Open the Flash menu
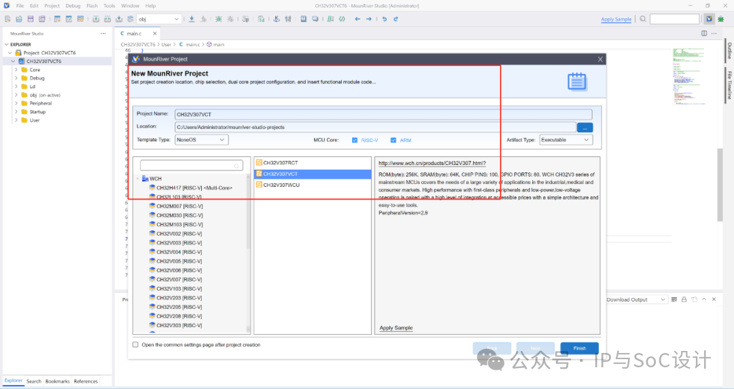 pos(92,5)
